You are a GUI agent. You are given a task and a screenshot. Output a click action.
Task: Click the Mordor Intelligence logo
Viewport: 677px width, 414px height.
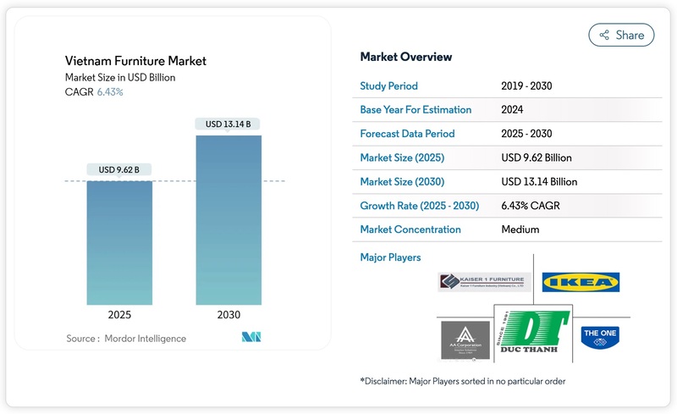251,337
